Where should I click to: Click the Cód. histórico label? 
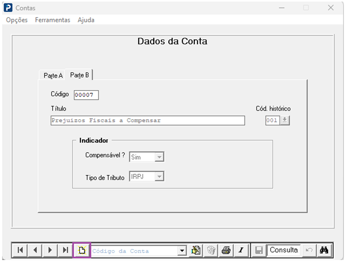273,108
